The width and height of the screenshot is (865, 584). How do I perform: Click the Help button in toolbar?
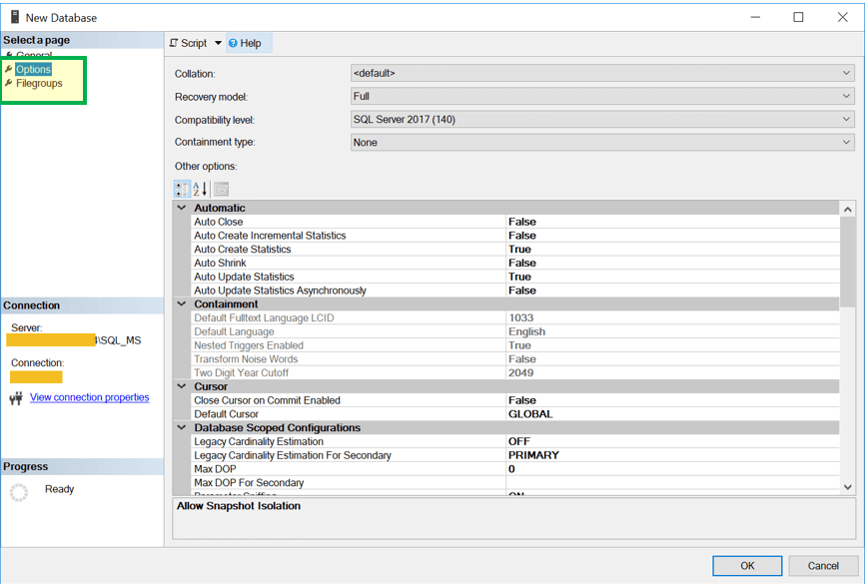245,43
